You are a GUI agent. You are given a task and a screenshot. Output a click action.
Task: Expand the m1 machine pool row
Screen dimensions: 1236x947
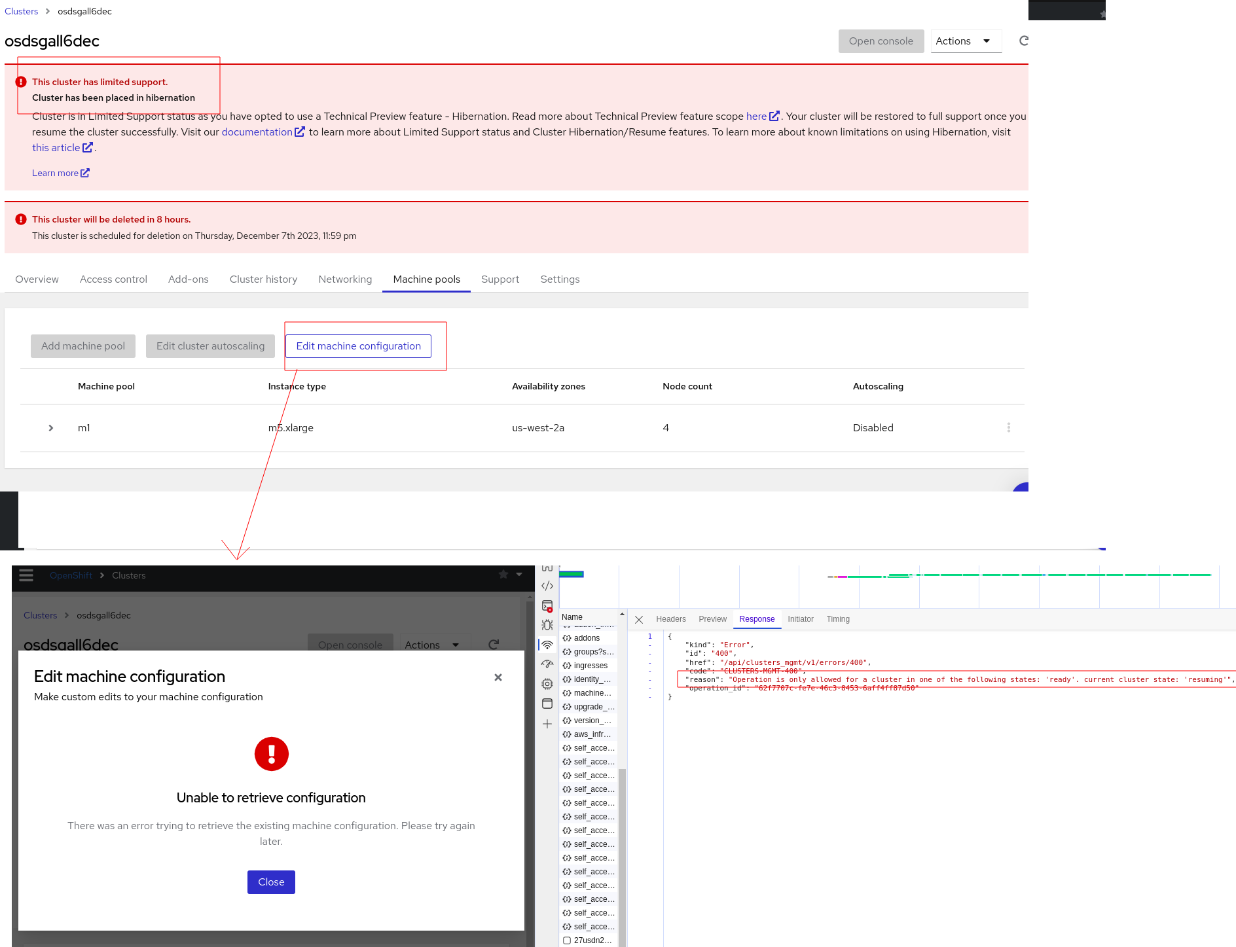coord(51,428)
